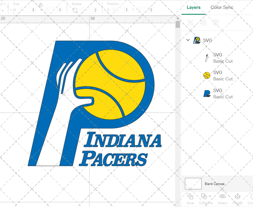This screenshot has height=207, width=253.
Task: Click the Rotate angle input field
Action: pyautogui.click(x=87, y=10)
